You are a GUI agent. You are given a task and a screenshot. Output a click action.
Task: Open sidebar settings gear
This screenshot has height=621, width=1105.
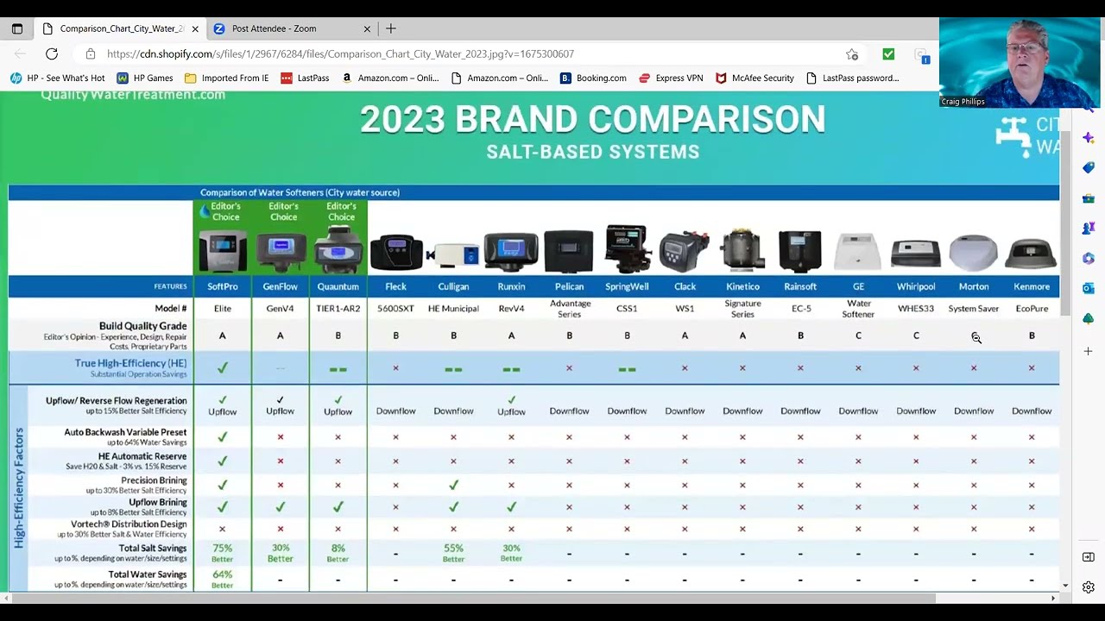[x=1089, y=587]
